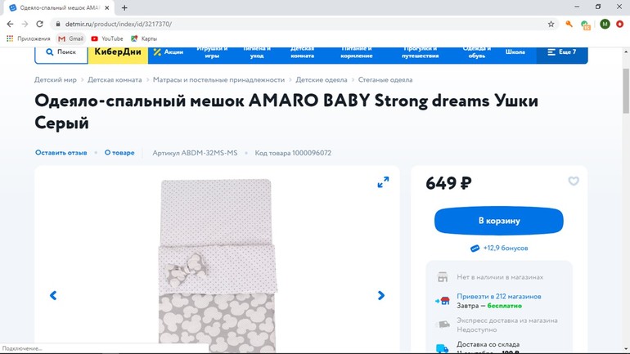This screenshot has width=630, height=354.
Task: Bookmark this page with star icon
Action: coord(551,24)
